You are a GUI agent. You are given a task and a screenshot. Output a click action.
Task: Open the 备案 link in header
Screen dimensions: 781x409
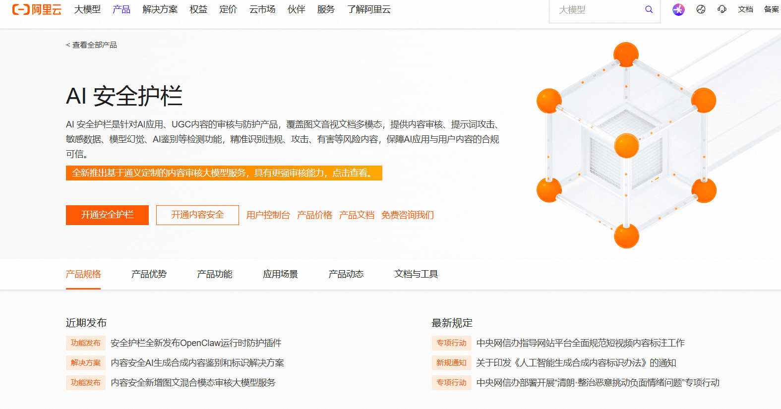(772, 9)
